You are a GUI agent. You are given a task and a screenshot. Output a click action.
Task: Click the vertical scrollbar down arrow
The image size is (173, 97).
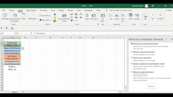[125, 89]
